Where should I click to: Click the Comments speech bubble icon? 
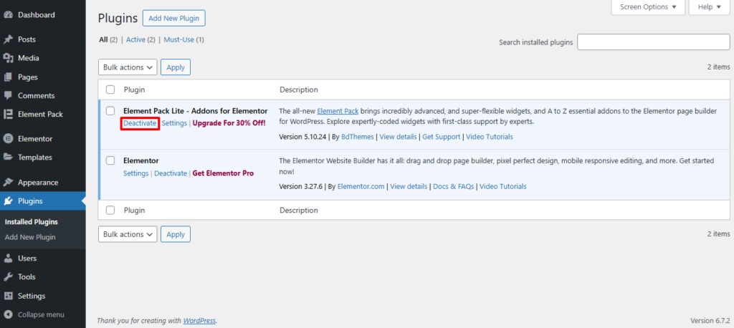8,95
